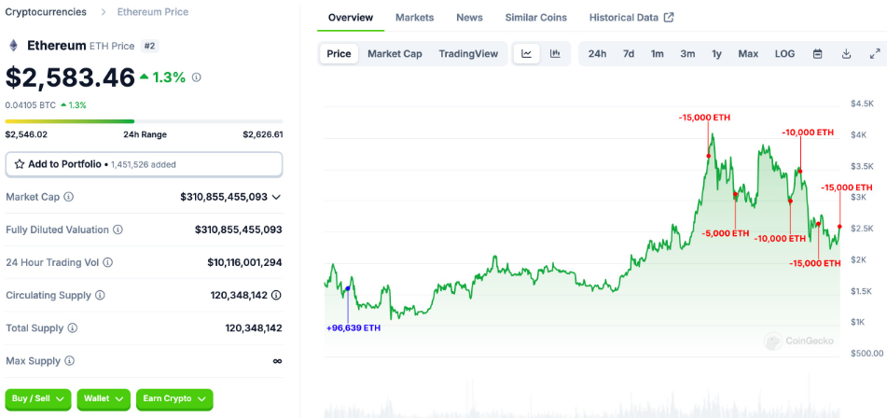This screenshot has height=418, width=887.
Task: Go to Cryptocurrencies breadcrumb link
Action: (46, 12)
